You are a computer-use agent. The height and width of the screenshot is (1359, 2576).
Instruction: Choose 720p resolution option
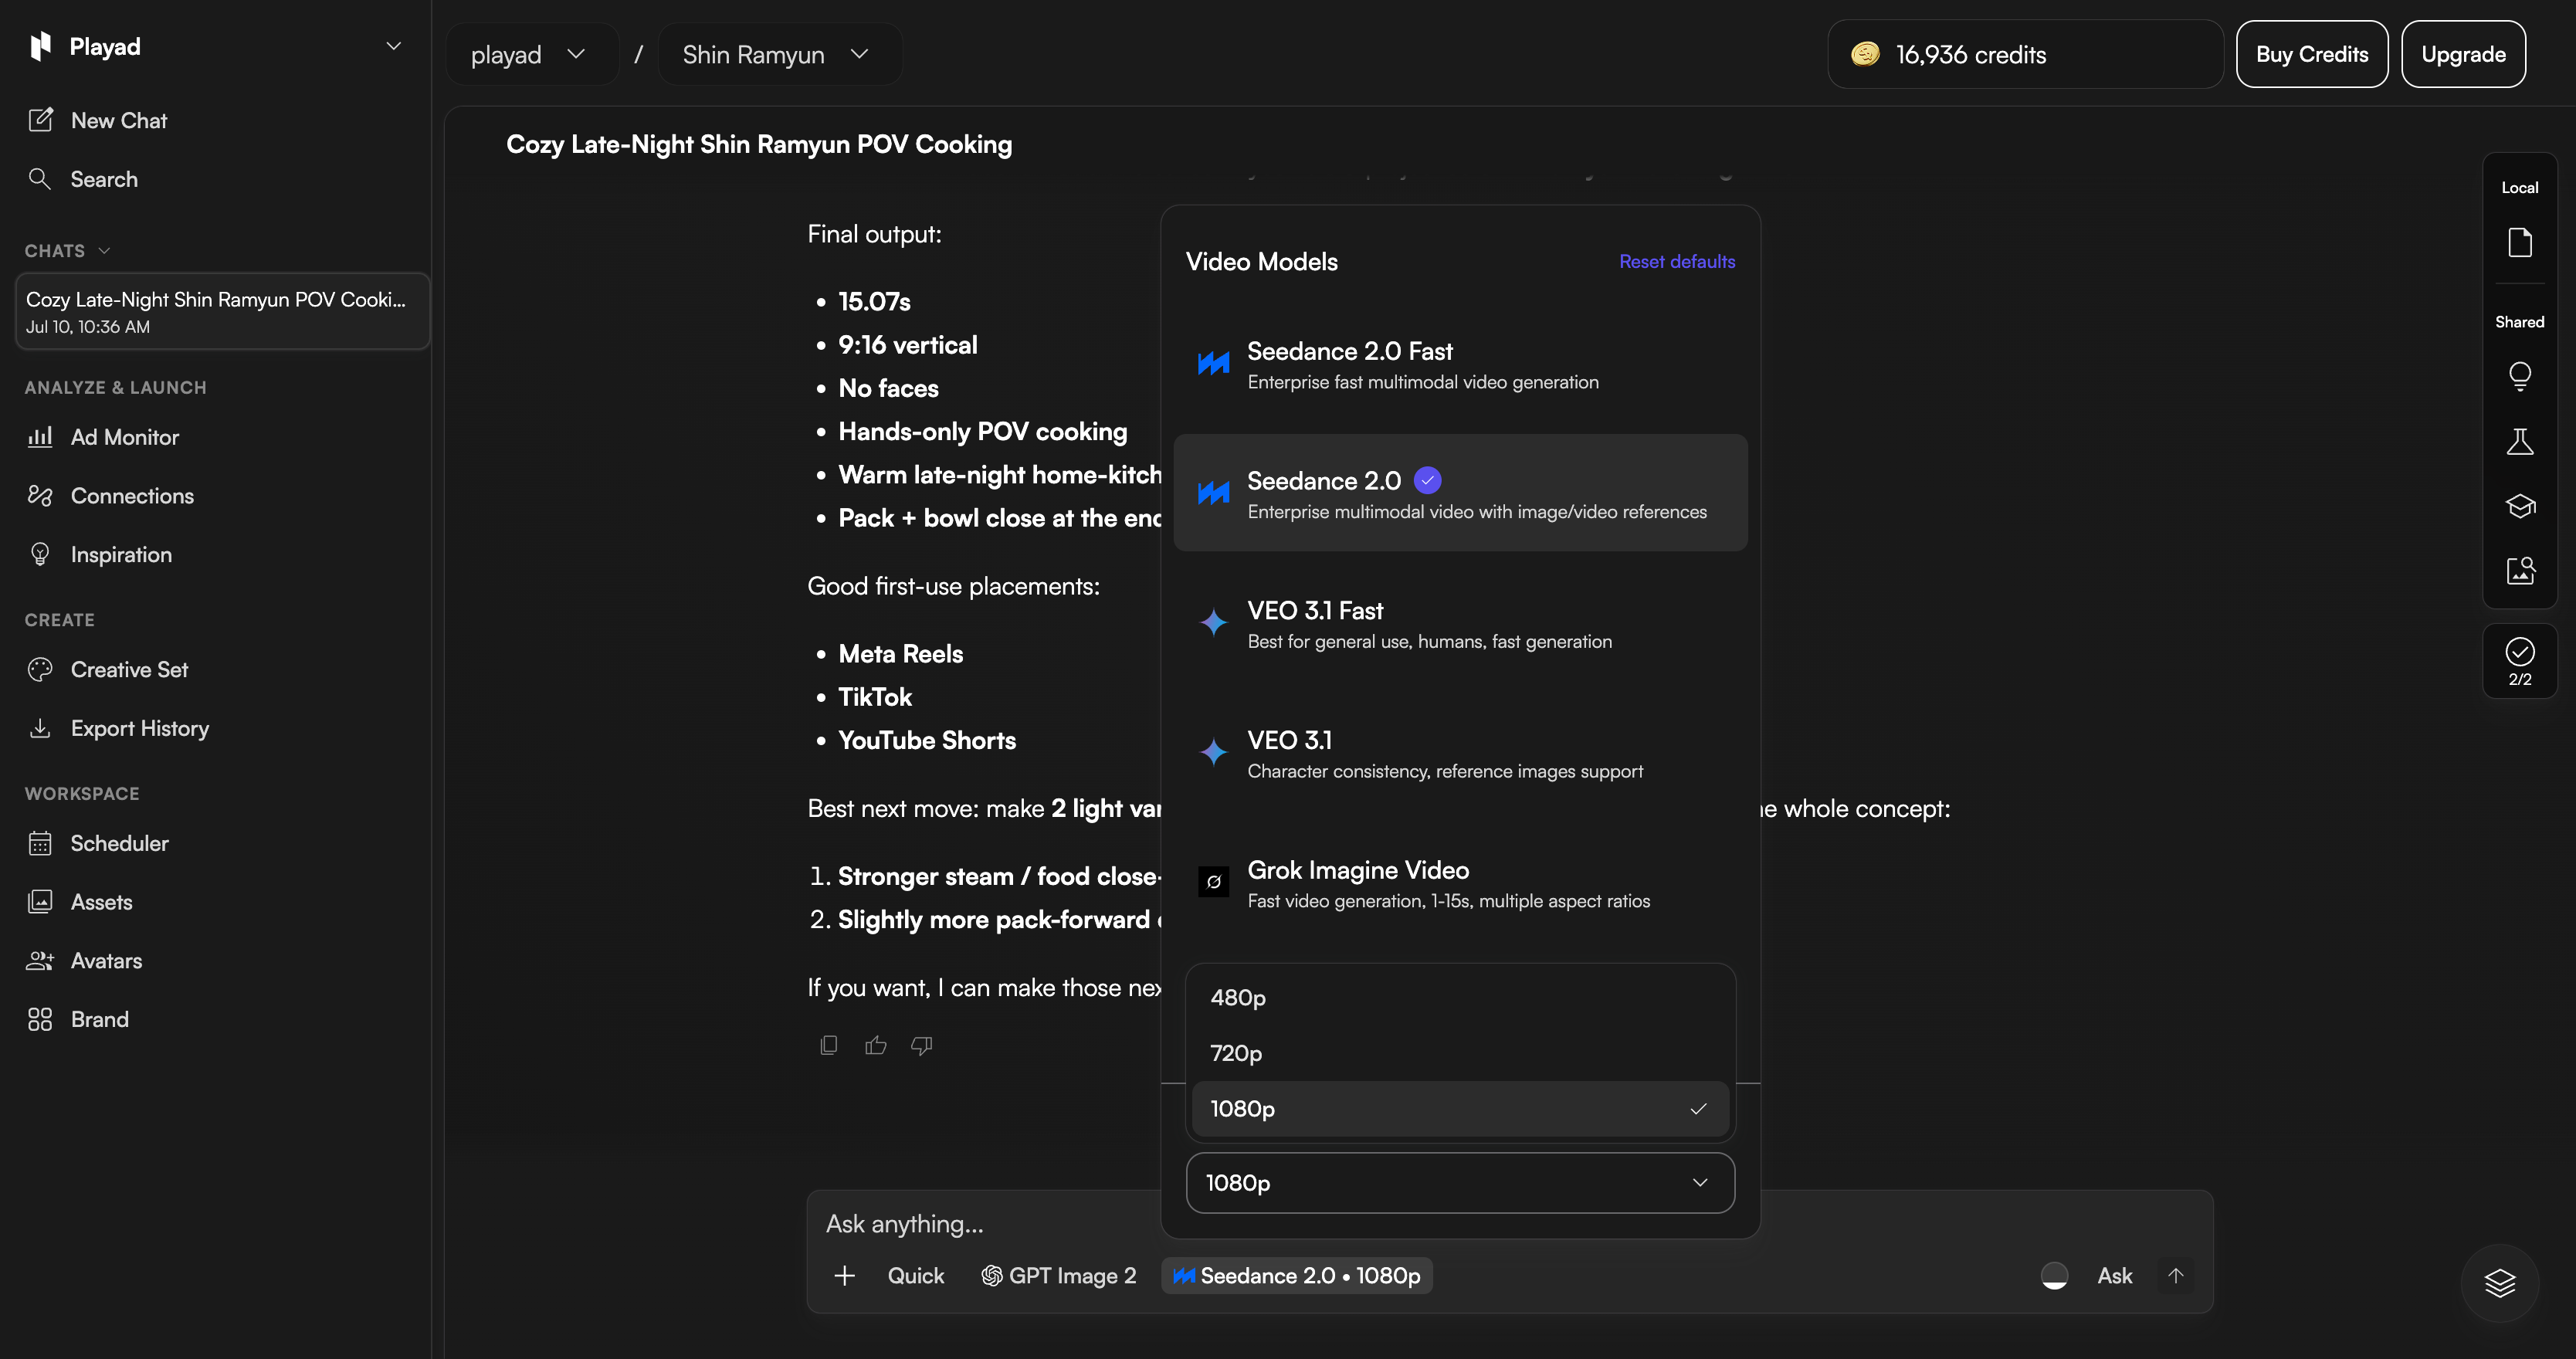(x=1459, y=1053)
